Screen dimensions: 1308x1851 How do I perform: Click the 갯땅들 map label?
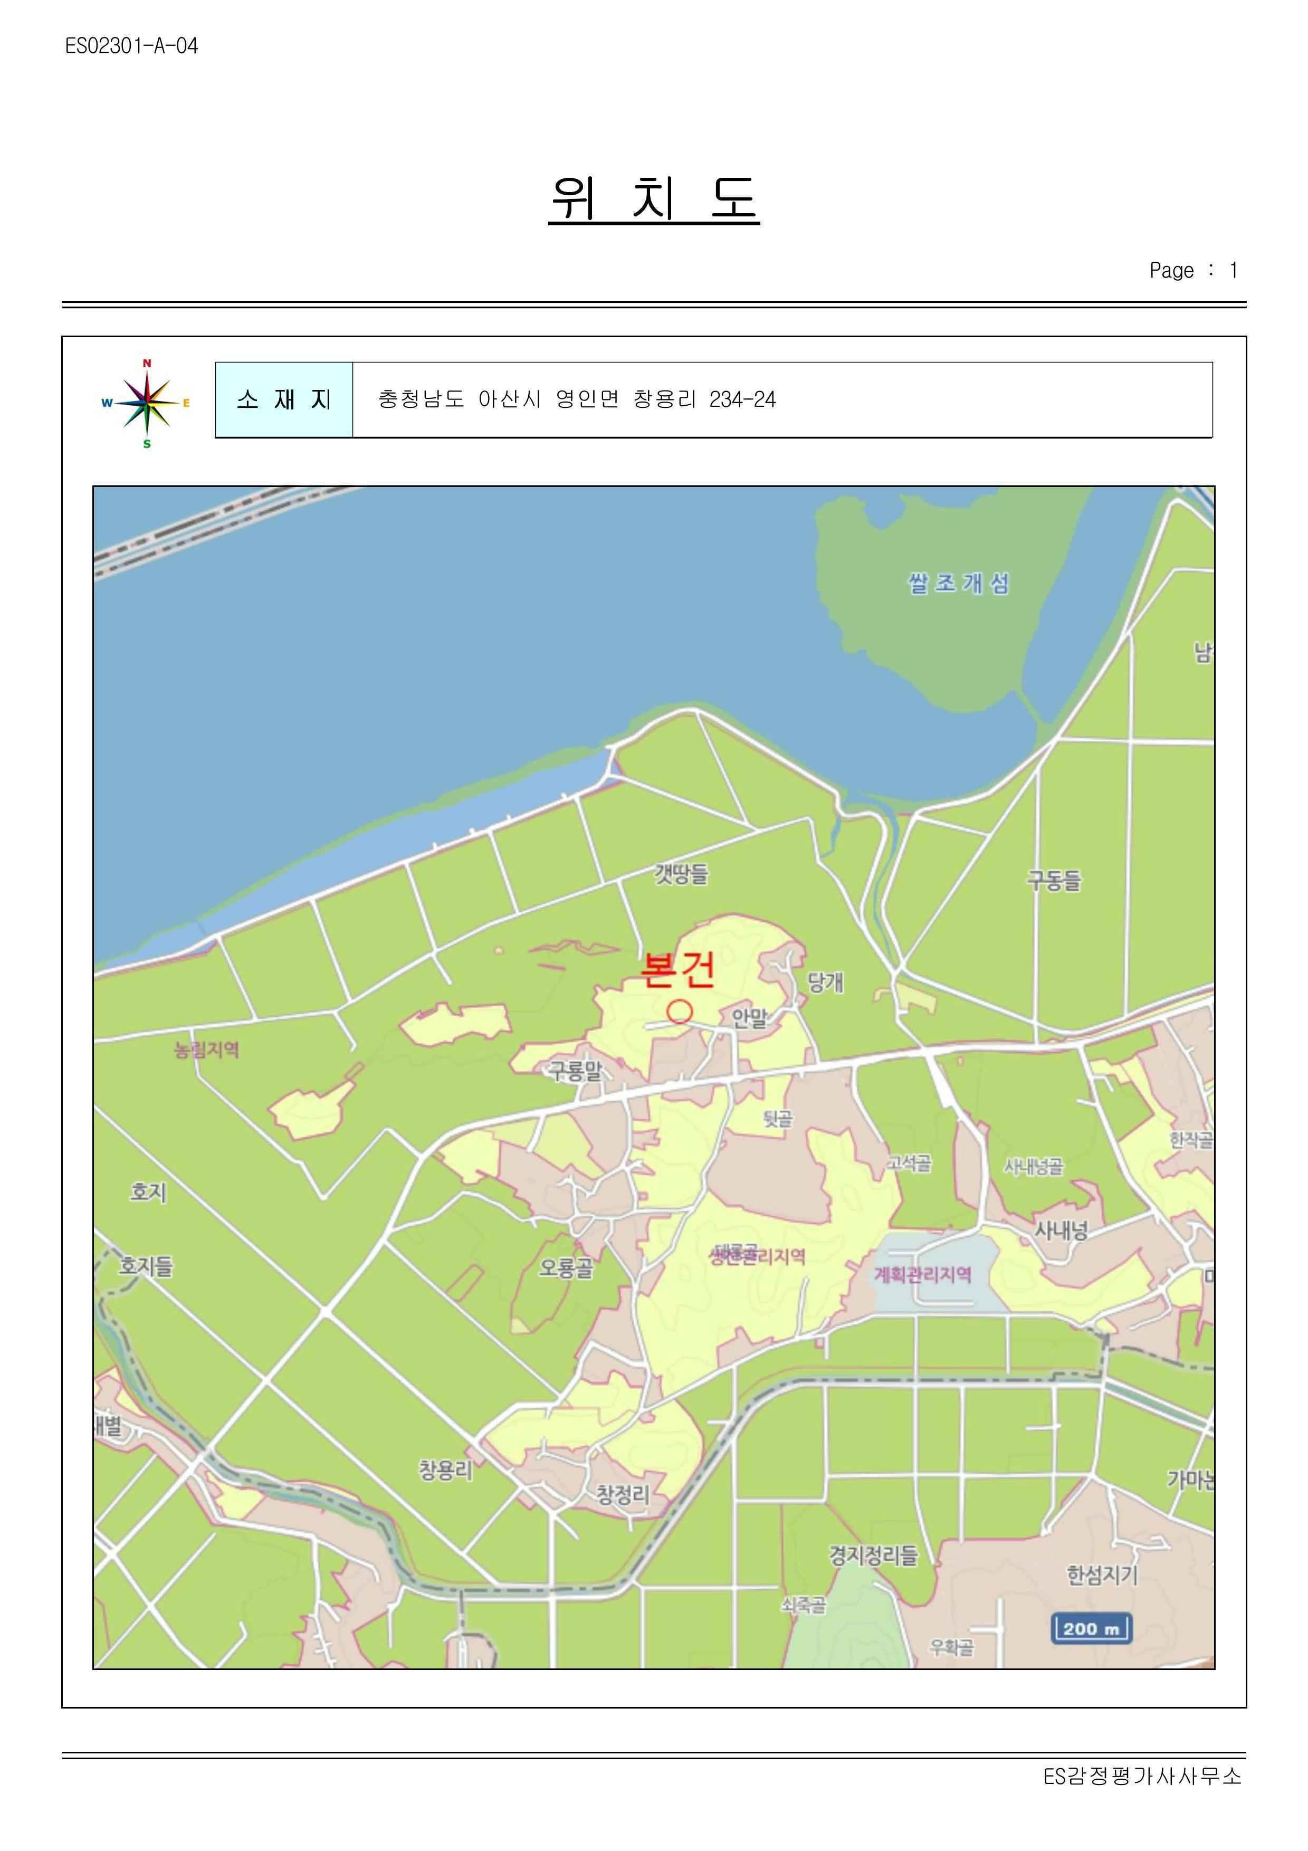click(x=681, y=874)
